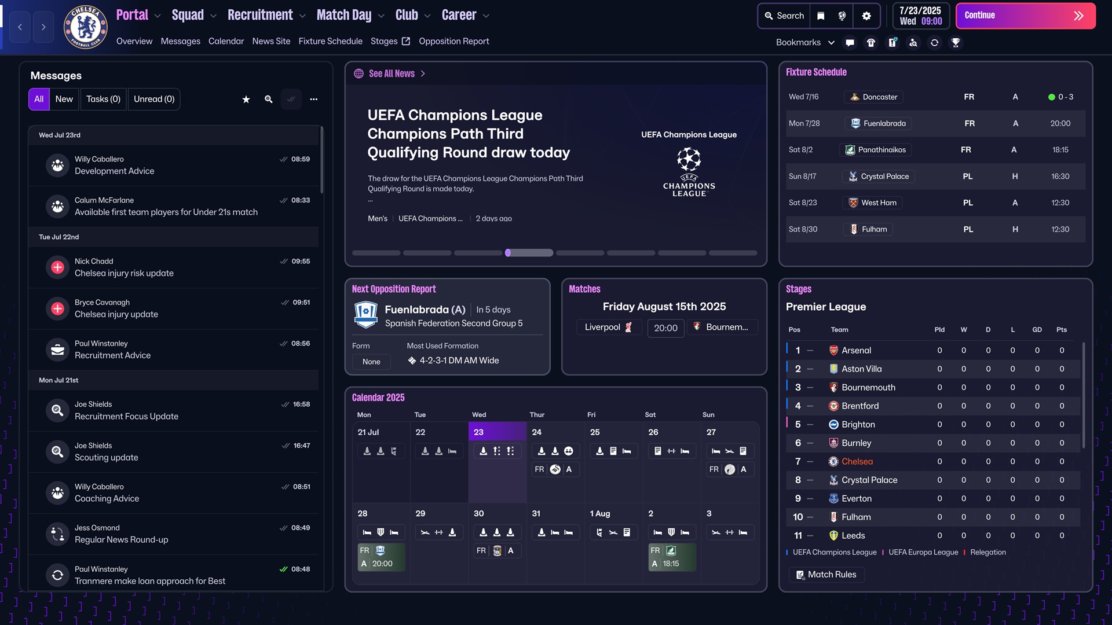The image size is (1112, 625).
Task: Toggle the New messages filter
Action: (x=64, y=99)
